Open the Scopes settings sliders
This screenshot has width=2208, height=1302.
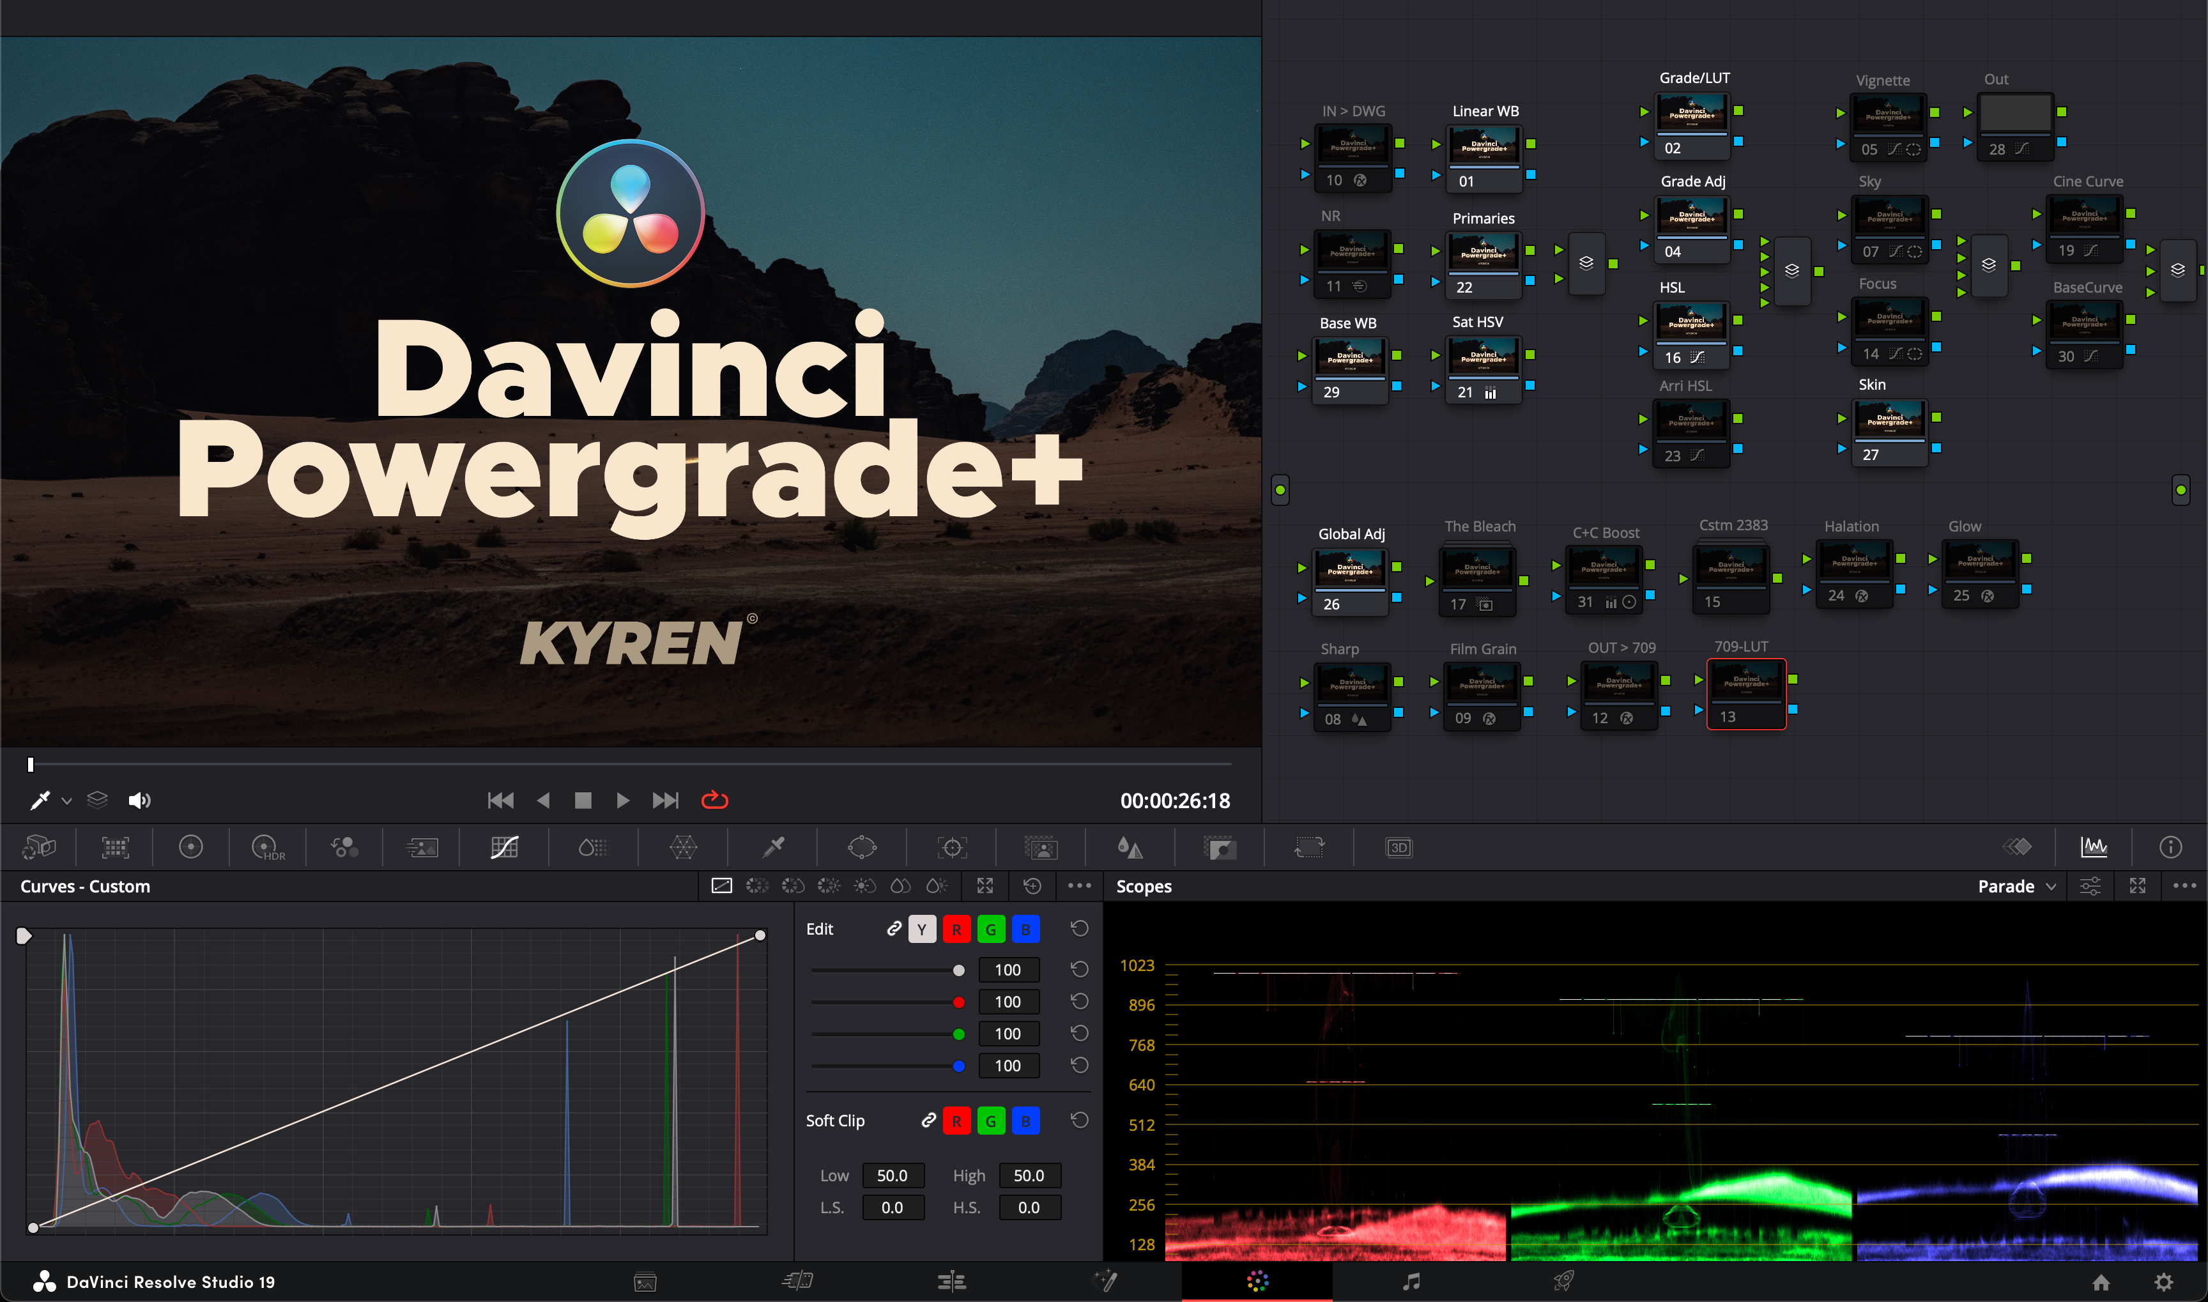pyautogui.click(x=2090, y=886)
